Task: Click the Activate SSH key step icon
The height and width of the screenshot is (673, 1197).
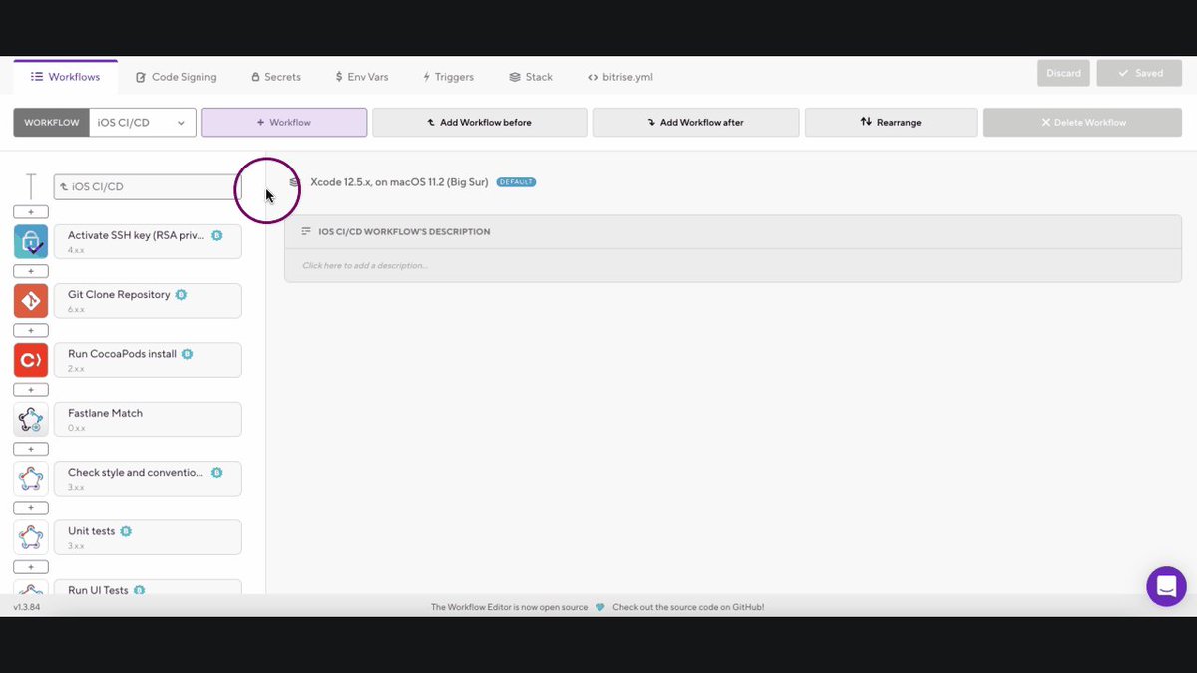Action: click(31, 242)
